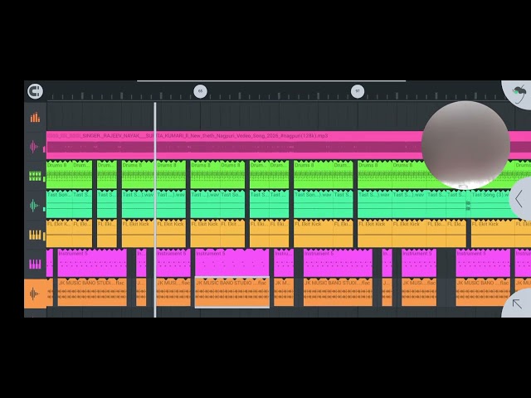
Task: Select the pink SINGER_RAJEEV_NAYAK mp3 audio clip
Action: point(289,145)
